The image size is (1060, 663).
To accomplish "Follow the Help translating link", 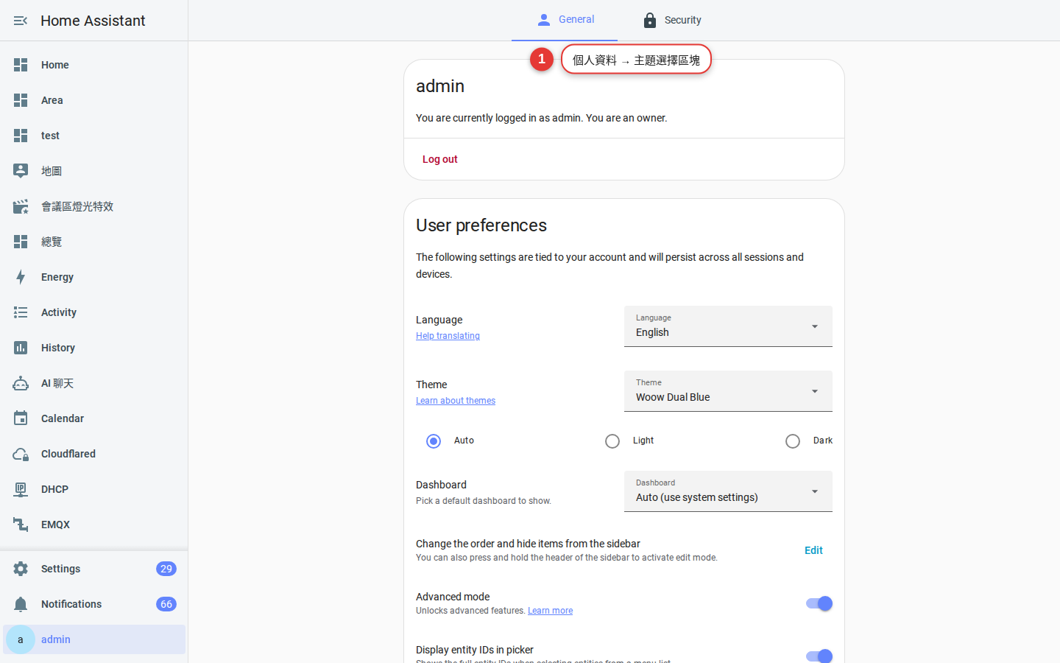I will coord(448,336).
